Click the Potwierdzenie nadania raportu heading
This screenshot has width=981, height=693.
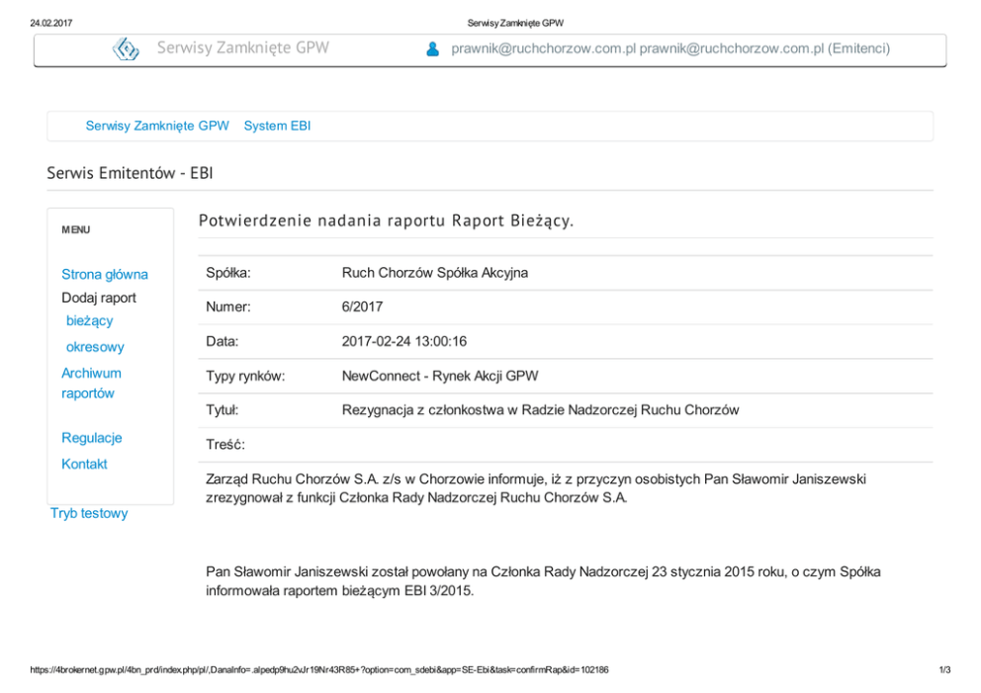pos(386,220)
